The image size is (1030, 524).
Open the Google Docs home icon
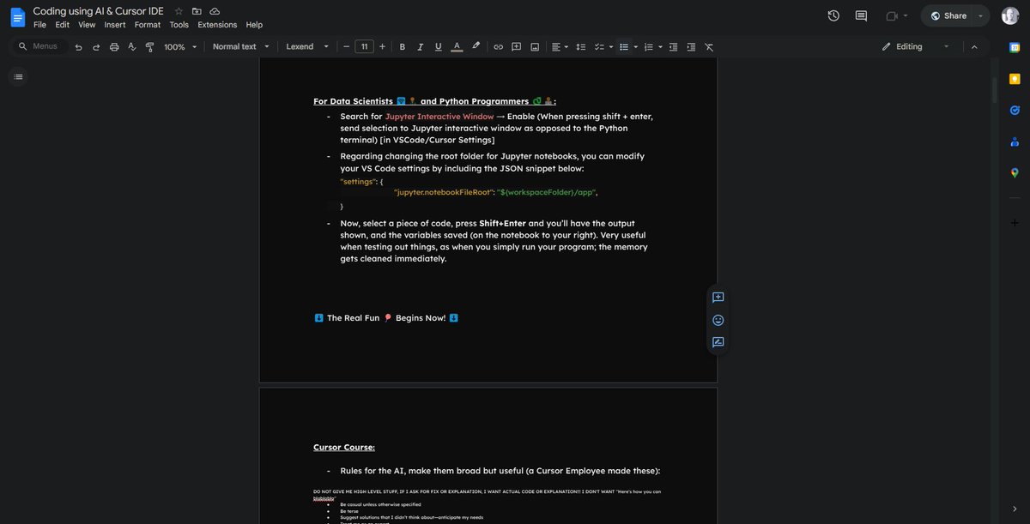(17, 17)
